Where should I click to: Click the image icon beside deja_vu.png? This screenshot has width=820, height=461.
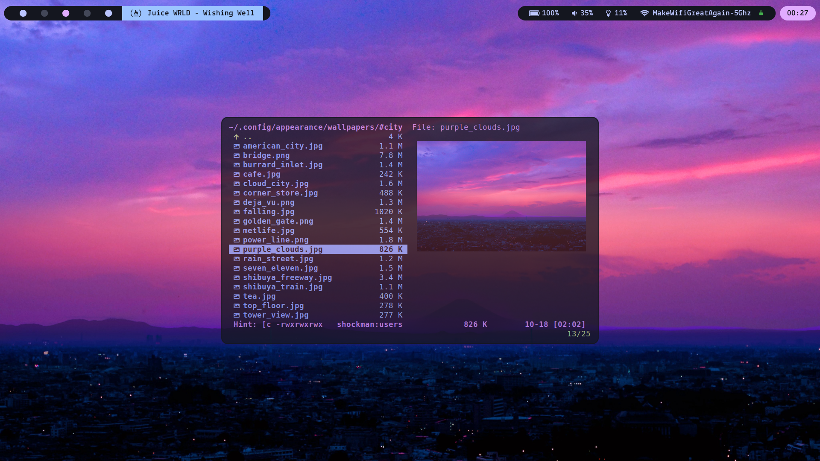click(x=237, y=202)
